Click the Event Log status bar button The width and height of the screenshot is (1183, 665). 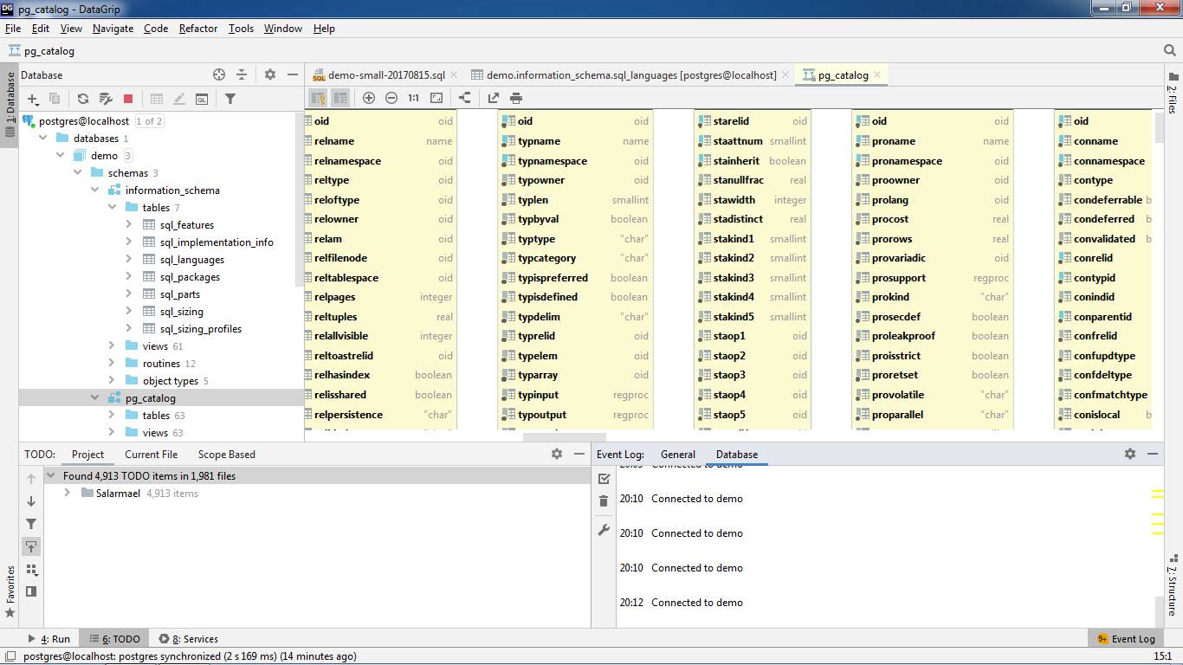(x=1126, y=639)
